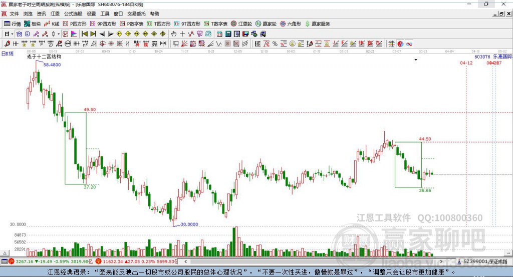Viewport: 513px width, 277px height.
Task: Click the percent % tool icon
Action: click(x=275, y=44)
